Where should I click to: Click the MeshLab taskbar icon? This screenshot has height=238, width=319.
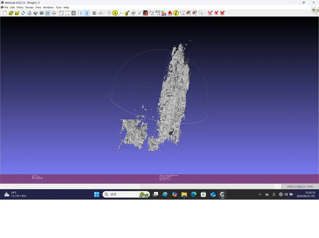(x=223, y=194)
